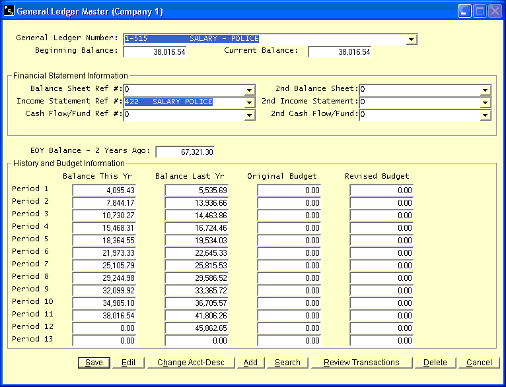Select the EOY Balance 2 Years Ago field
This screenshot has width=506, height=387.
click(185, 152)
